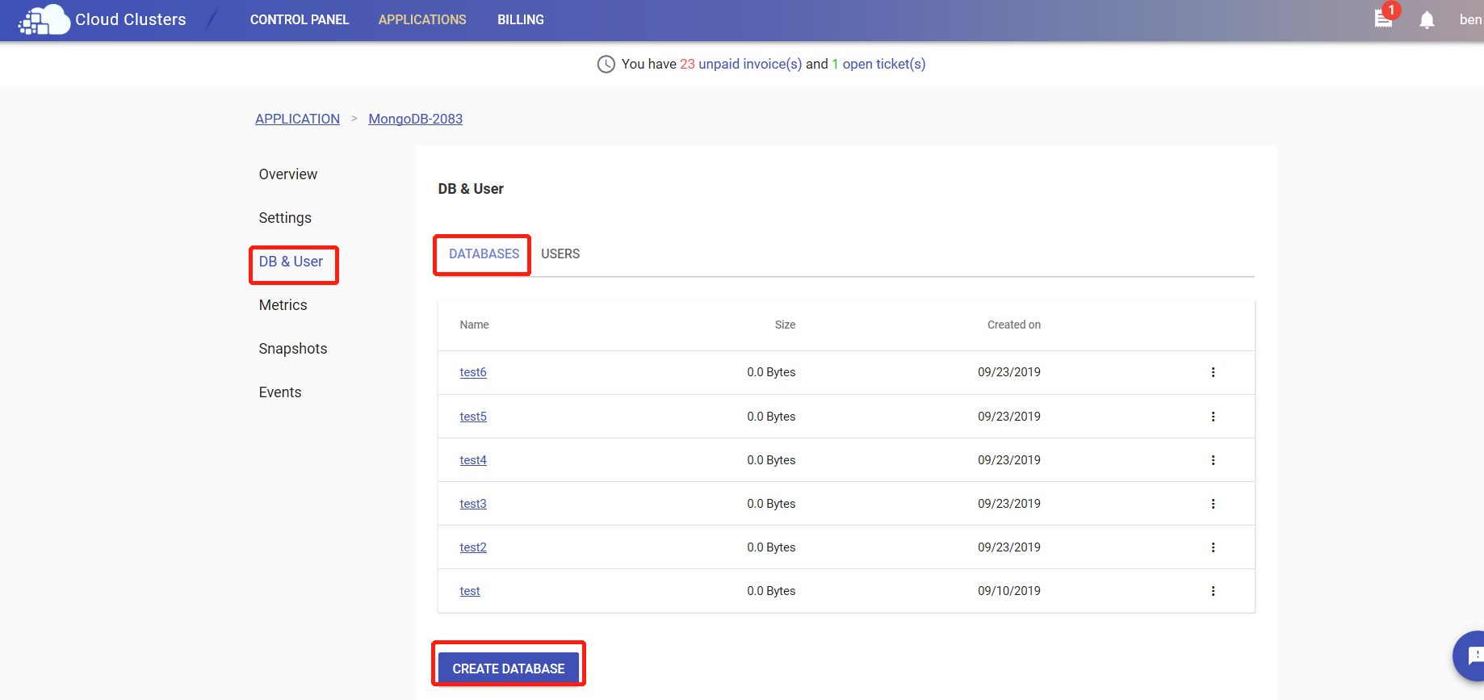
Task: Click the 09/23/2019 date in the test3 row
Action: point(1009,504)
